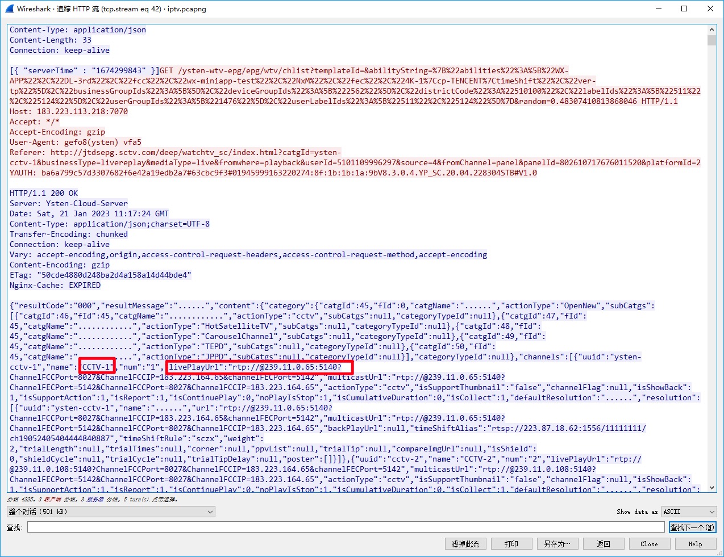Image resolution: width=724 pixels, height=557 pixels.
Task: Select the line "Content-Length: 33"
Action: (51, 40)
